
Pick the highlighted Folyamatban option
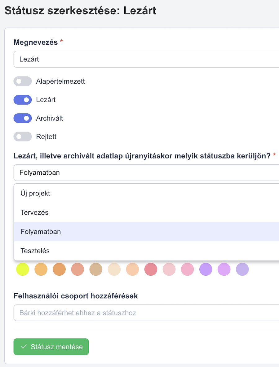146,232
